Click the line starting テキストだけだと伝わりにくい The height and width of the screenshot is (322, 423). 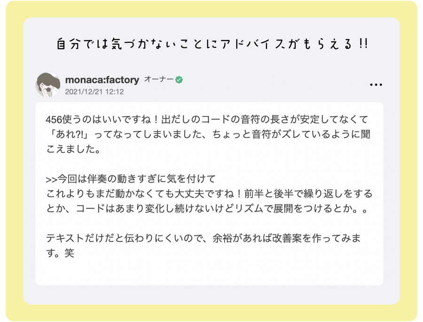[x=204, y=238]
